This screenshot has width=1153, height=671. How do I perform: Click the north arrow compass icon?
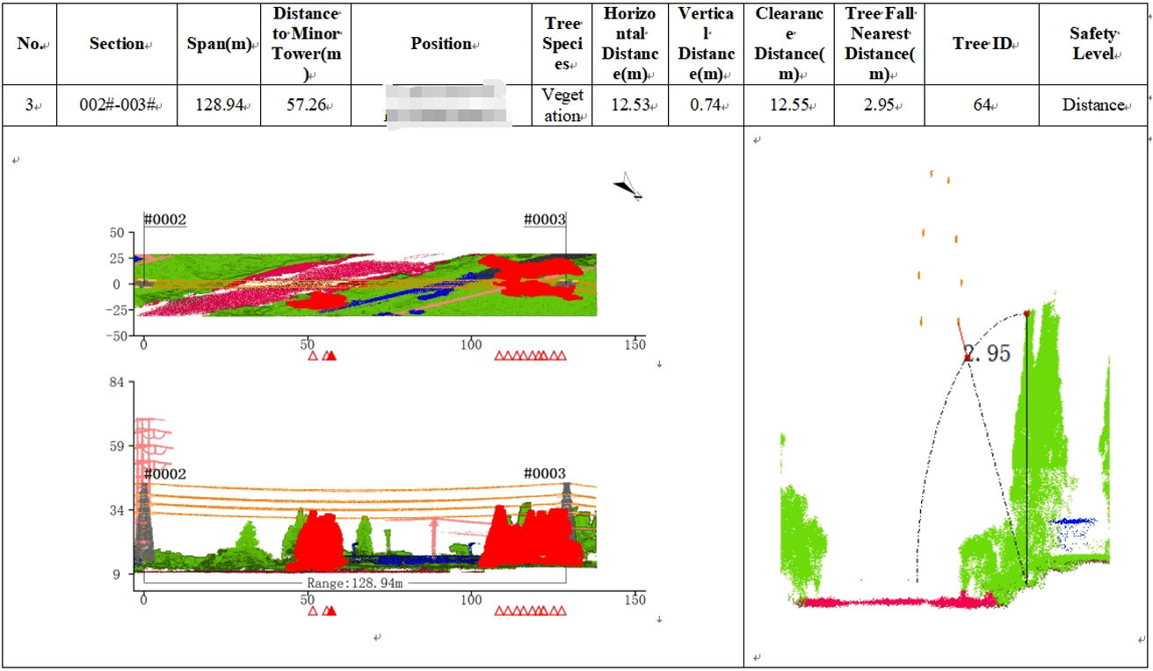(x=627, y=186)
